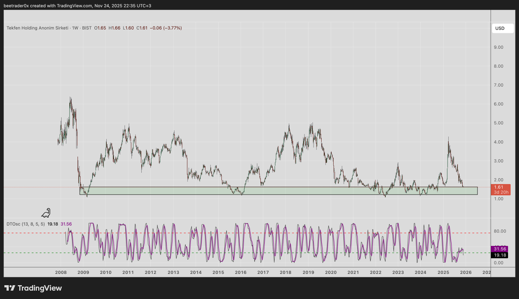This screenshot has height=299, width=519.
Task: Click the 2024 label on the time axis
Action: (x=420, y=273)
